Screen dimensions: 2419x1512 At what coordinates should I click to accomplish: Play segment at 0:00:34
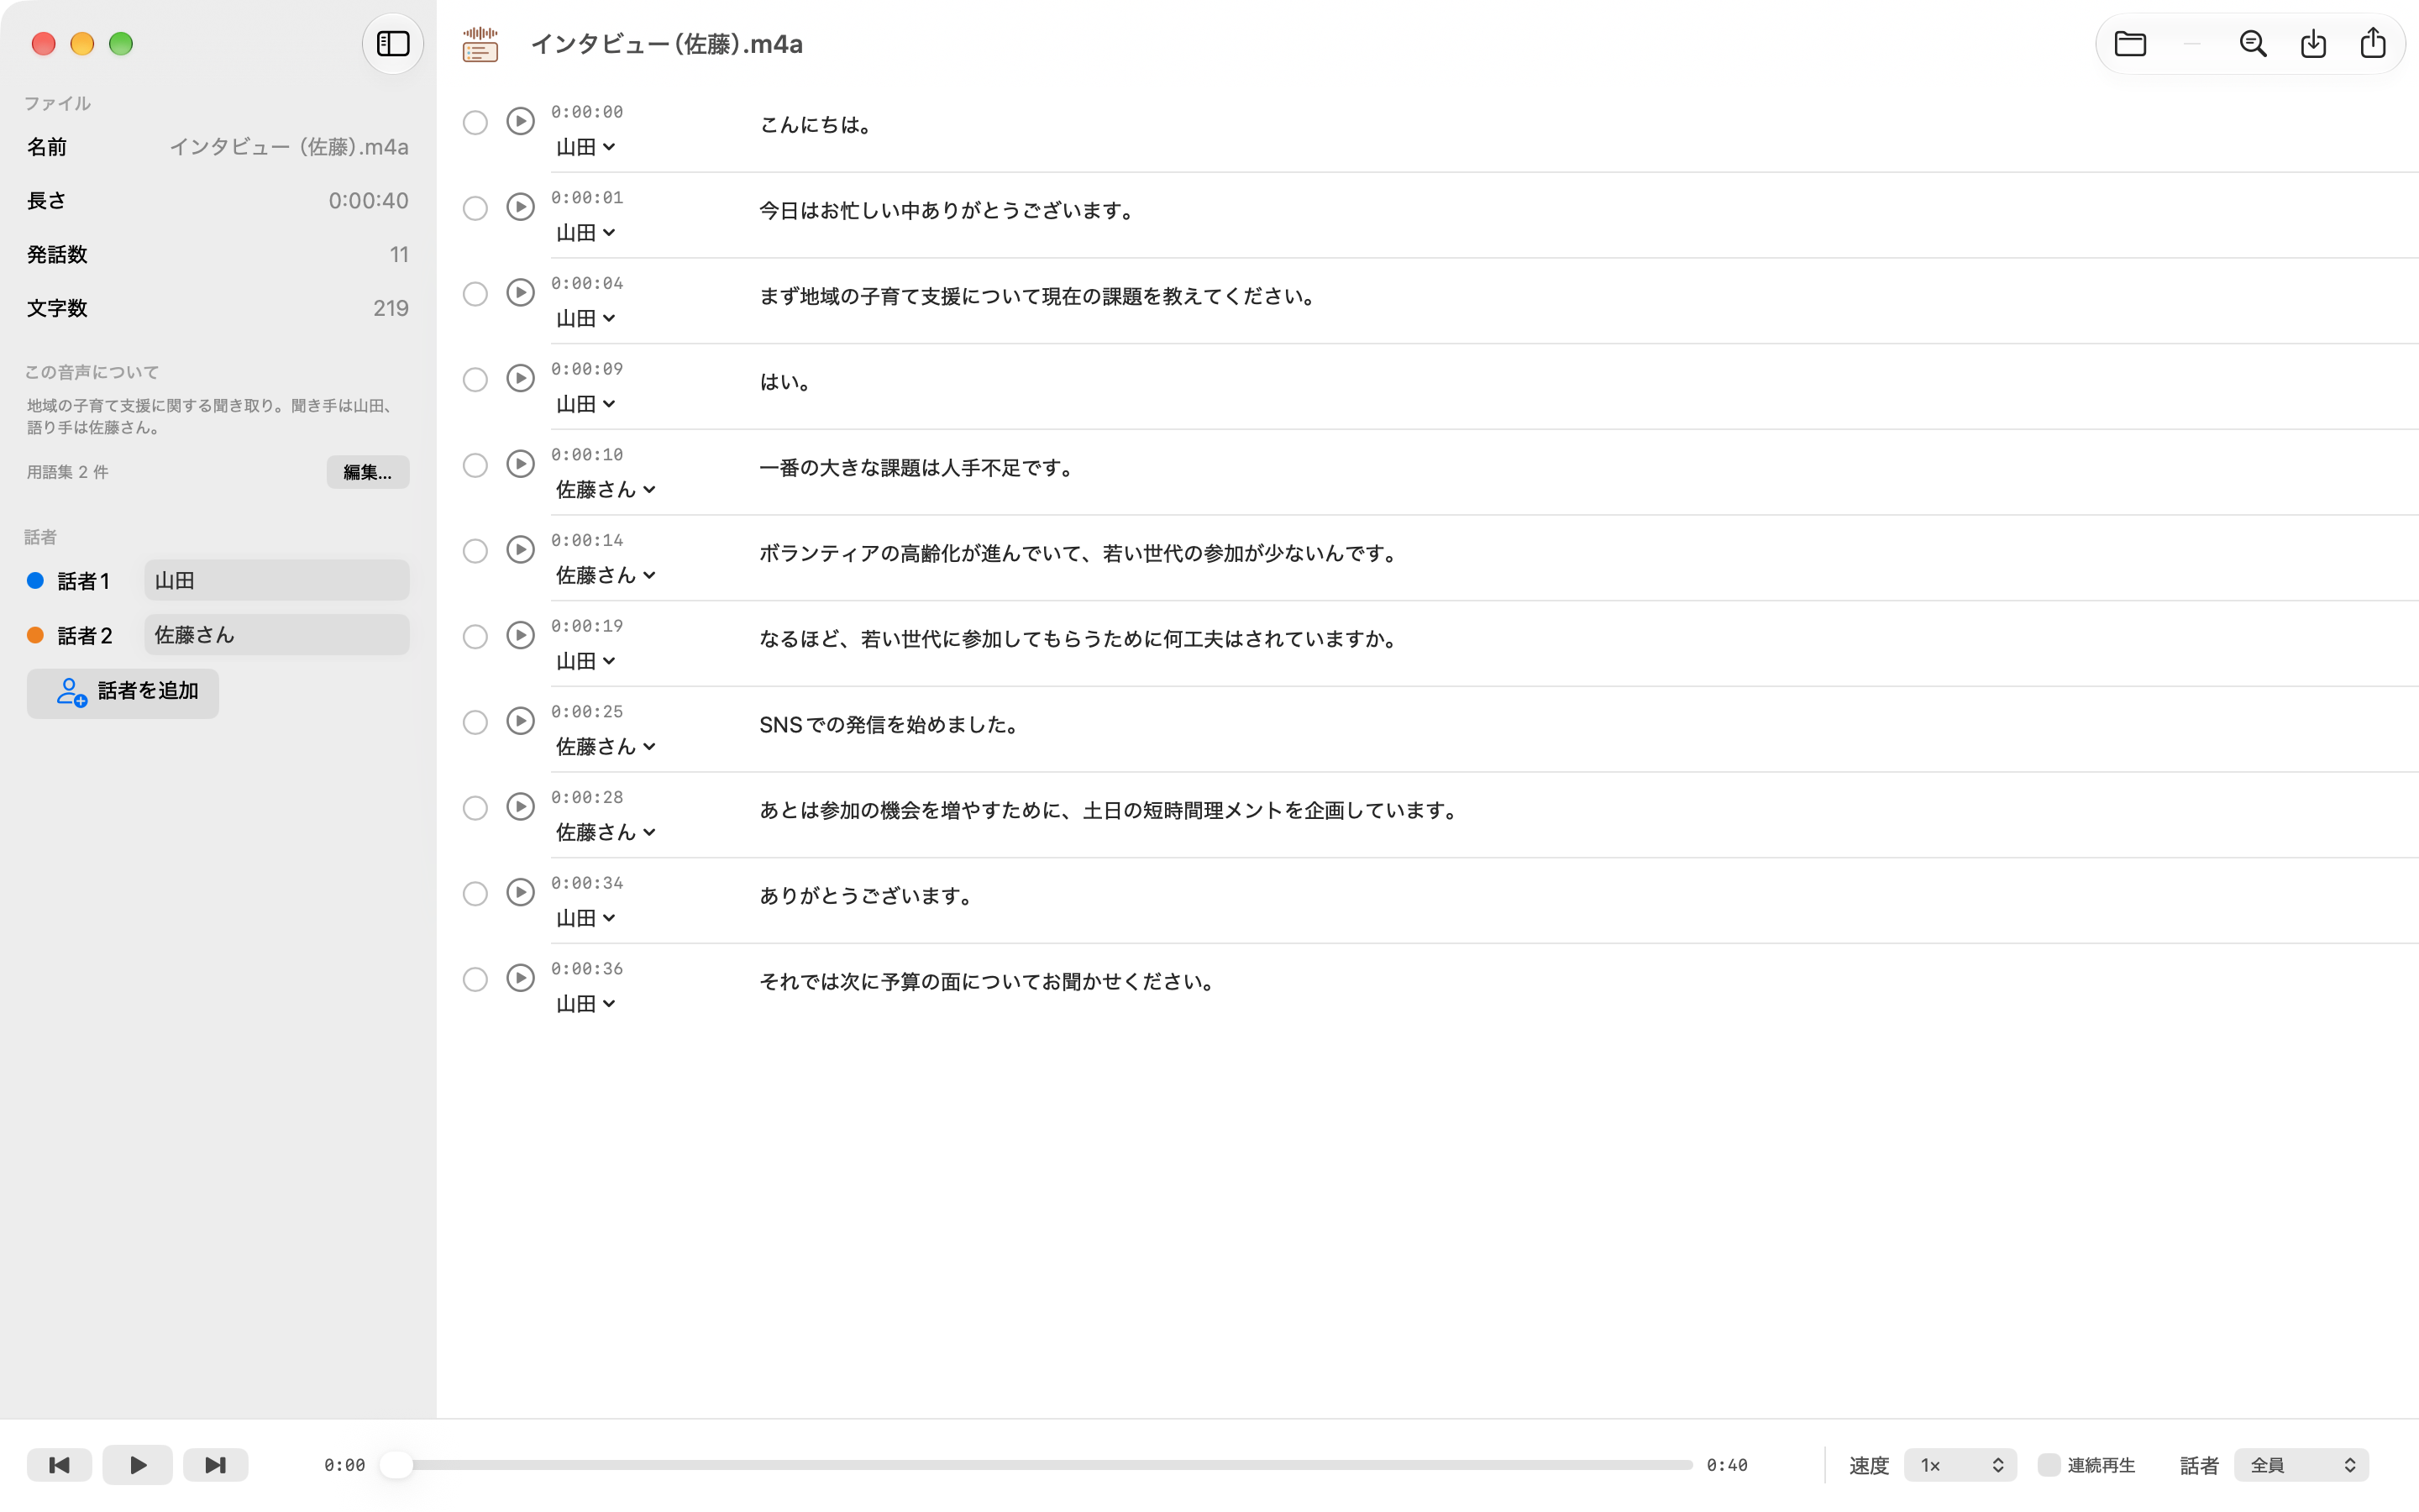coord(520,893)
